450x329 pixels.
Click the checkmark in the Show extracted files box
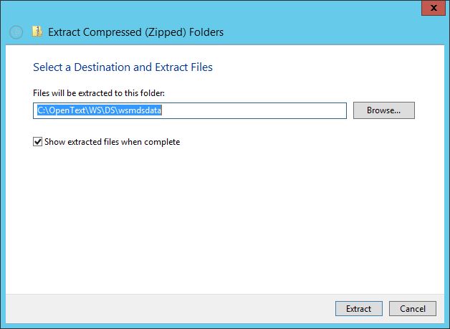click(37, 141)
